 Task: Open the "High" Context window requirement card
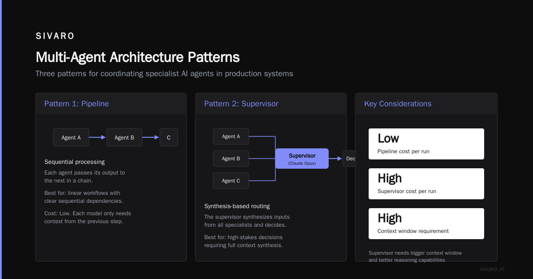[426, 224]
